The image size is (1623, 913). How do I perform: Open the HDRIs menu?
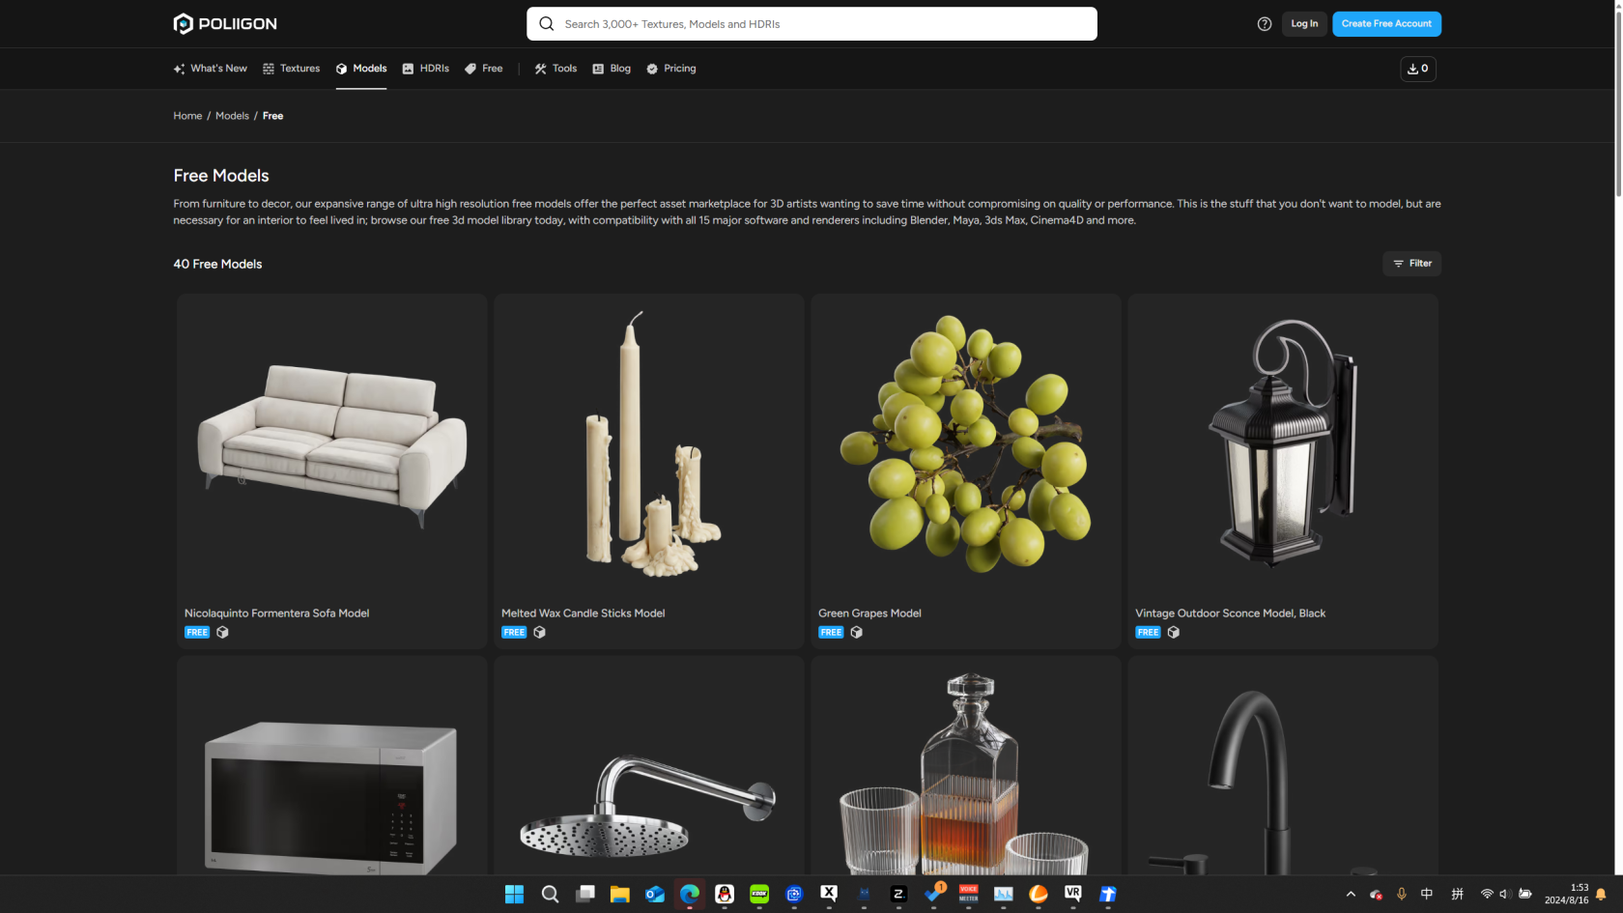tap(426, 69)
